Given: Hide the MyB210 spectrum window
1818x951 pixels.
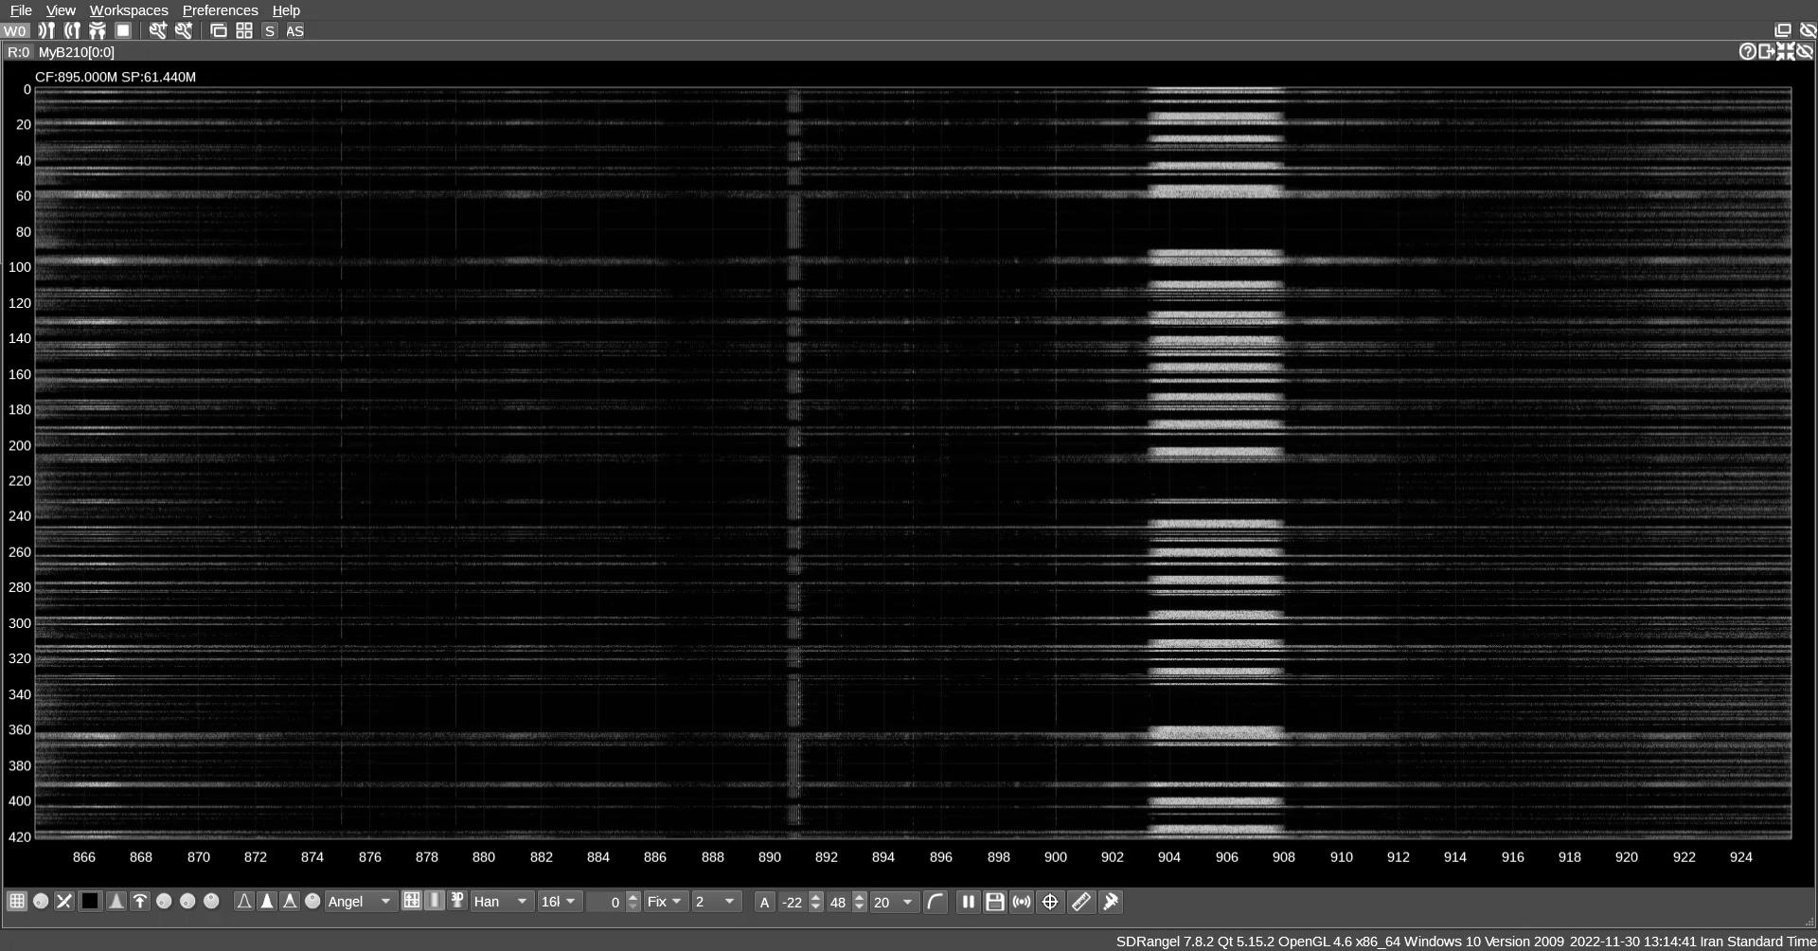Looking at the screenshot, I should (x=1805, y=51).
